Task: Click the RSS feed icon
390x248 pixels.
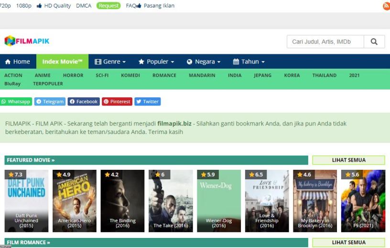Action: pyautogui.click(x=387, y=6)
